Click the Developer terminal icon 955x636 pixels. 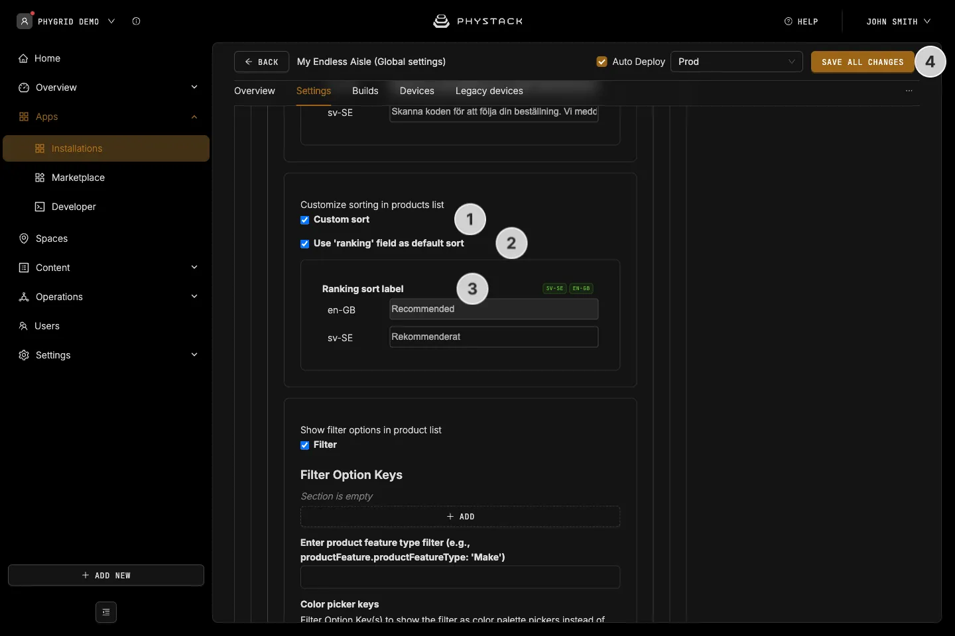tap(40, 207)
